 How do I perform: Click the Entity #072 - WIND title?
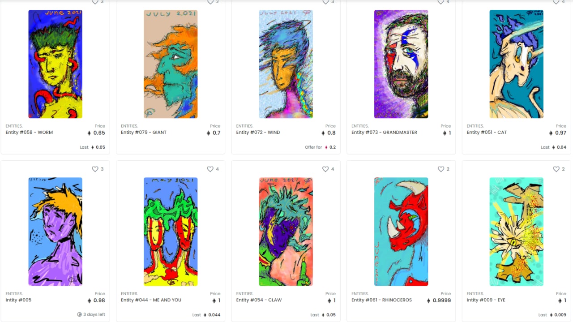258,132
